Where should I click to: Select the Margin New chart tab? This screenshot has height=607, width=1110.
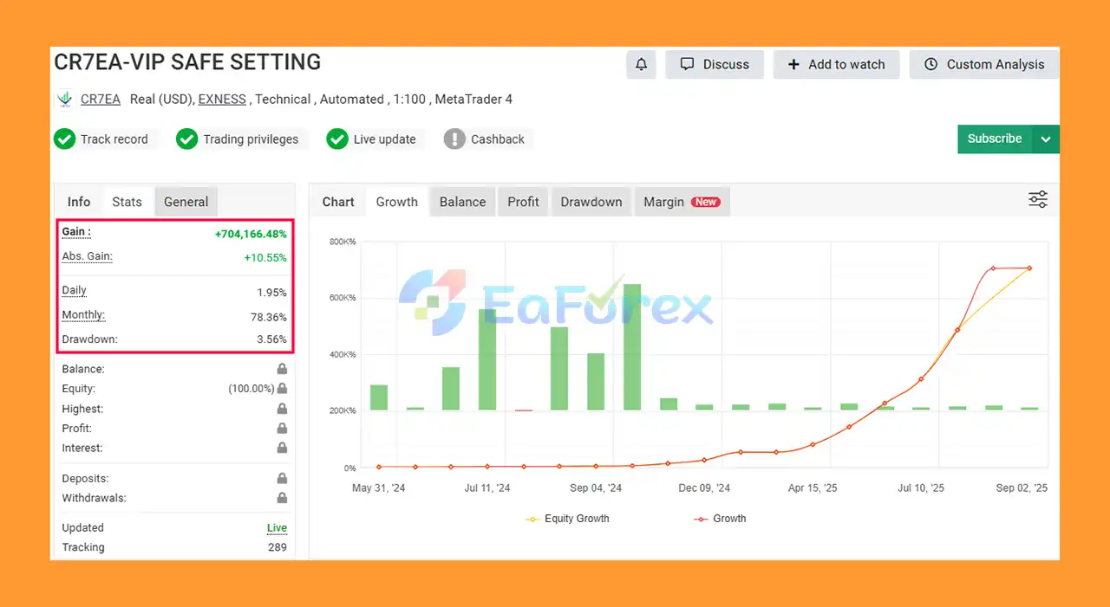point(682,202)
